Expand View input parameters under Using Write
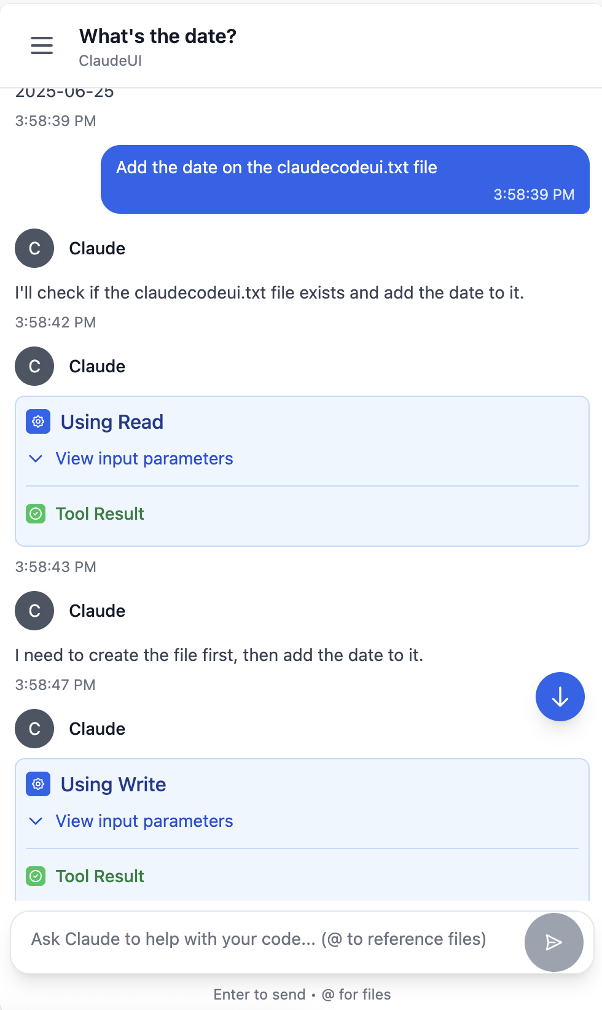This screenshot has height=1010, width=602. 144,821
